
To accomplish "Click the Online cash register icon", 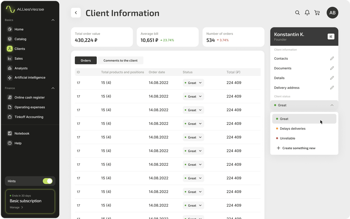I will coord(10,98).
